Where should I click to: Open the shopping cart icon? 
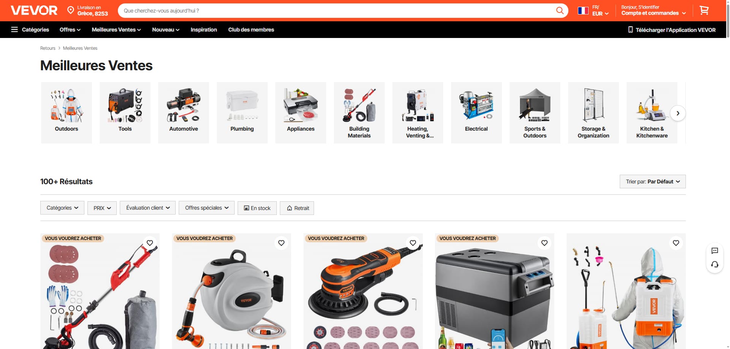(704, 10)
